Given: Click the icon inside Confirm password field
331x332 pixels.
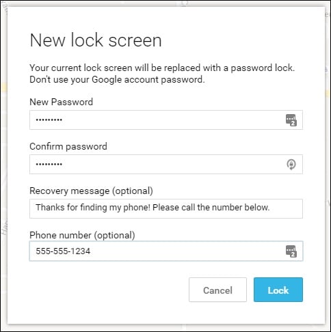Looking at the screenshot, I should pos(291,165).
